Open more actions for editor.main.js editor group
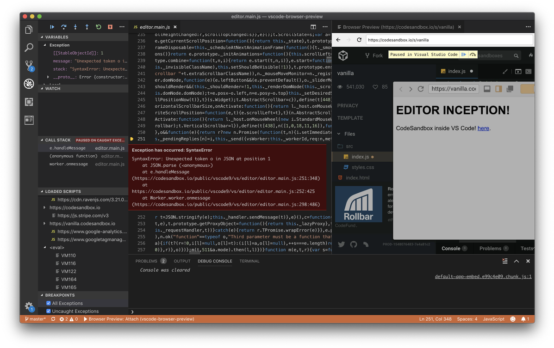Viewport: 554px width, 348px height. pyautogui.click(x=325, y=27)
